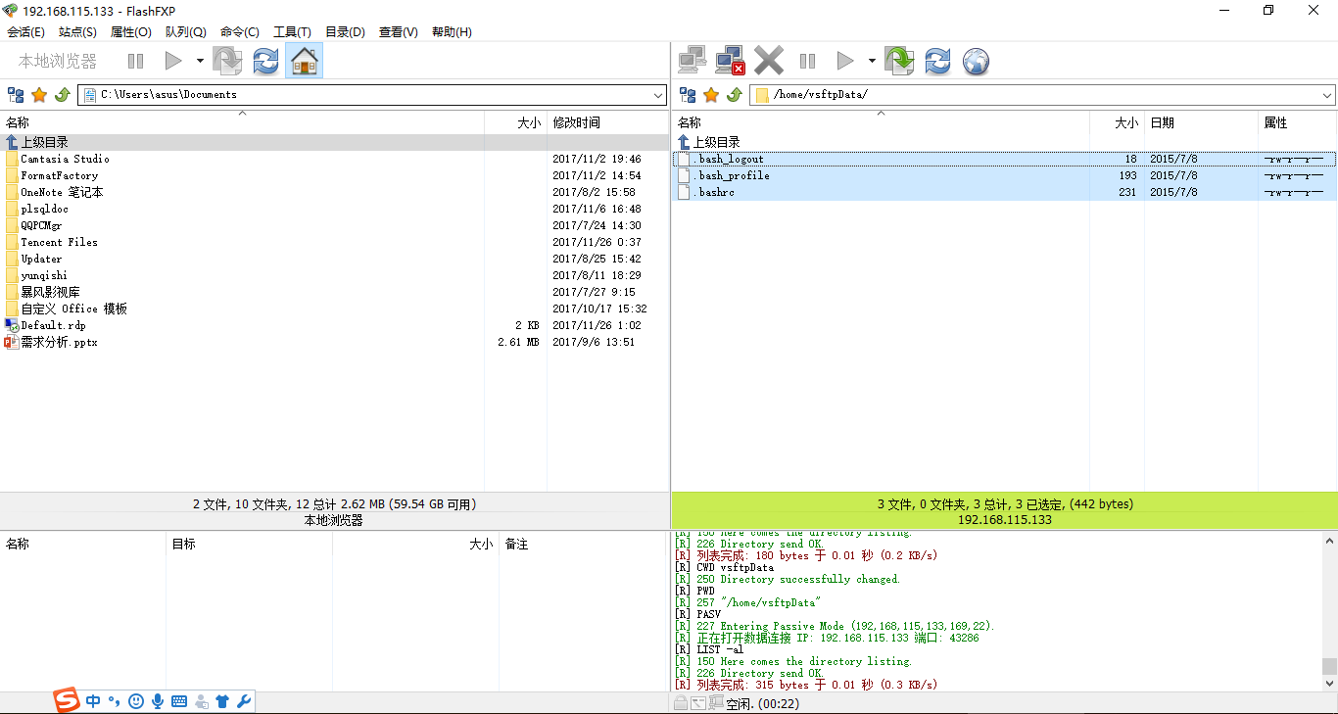
Task: Go to local 上级目录 parent directory
Action: pyautogui.click(x=44, y=142)
